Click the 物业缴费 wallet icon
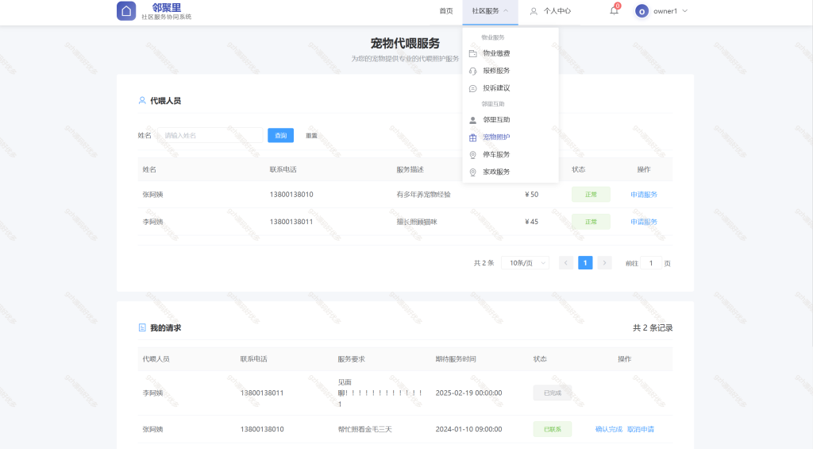Viewport: 813px width, 449px height. (x=473, y=53)
